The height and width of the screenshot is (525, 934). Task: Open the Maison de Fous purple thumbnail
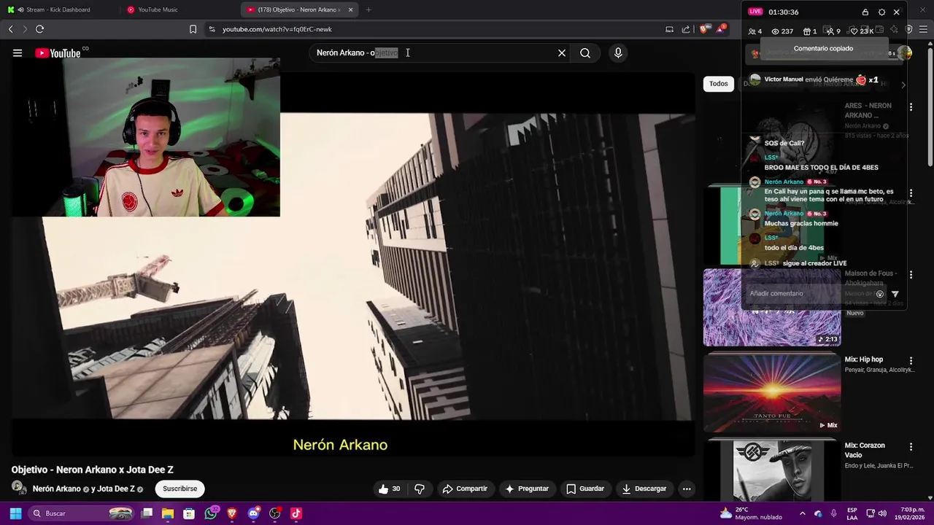772,307
